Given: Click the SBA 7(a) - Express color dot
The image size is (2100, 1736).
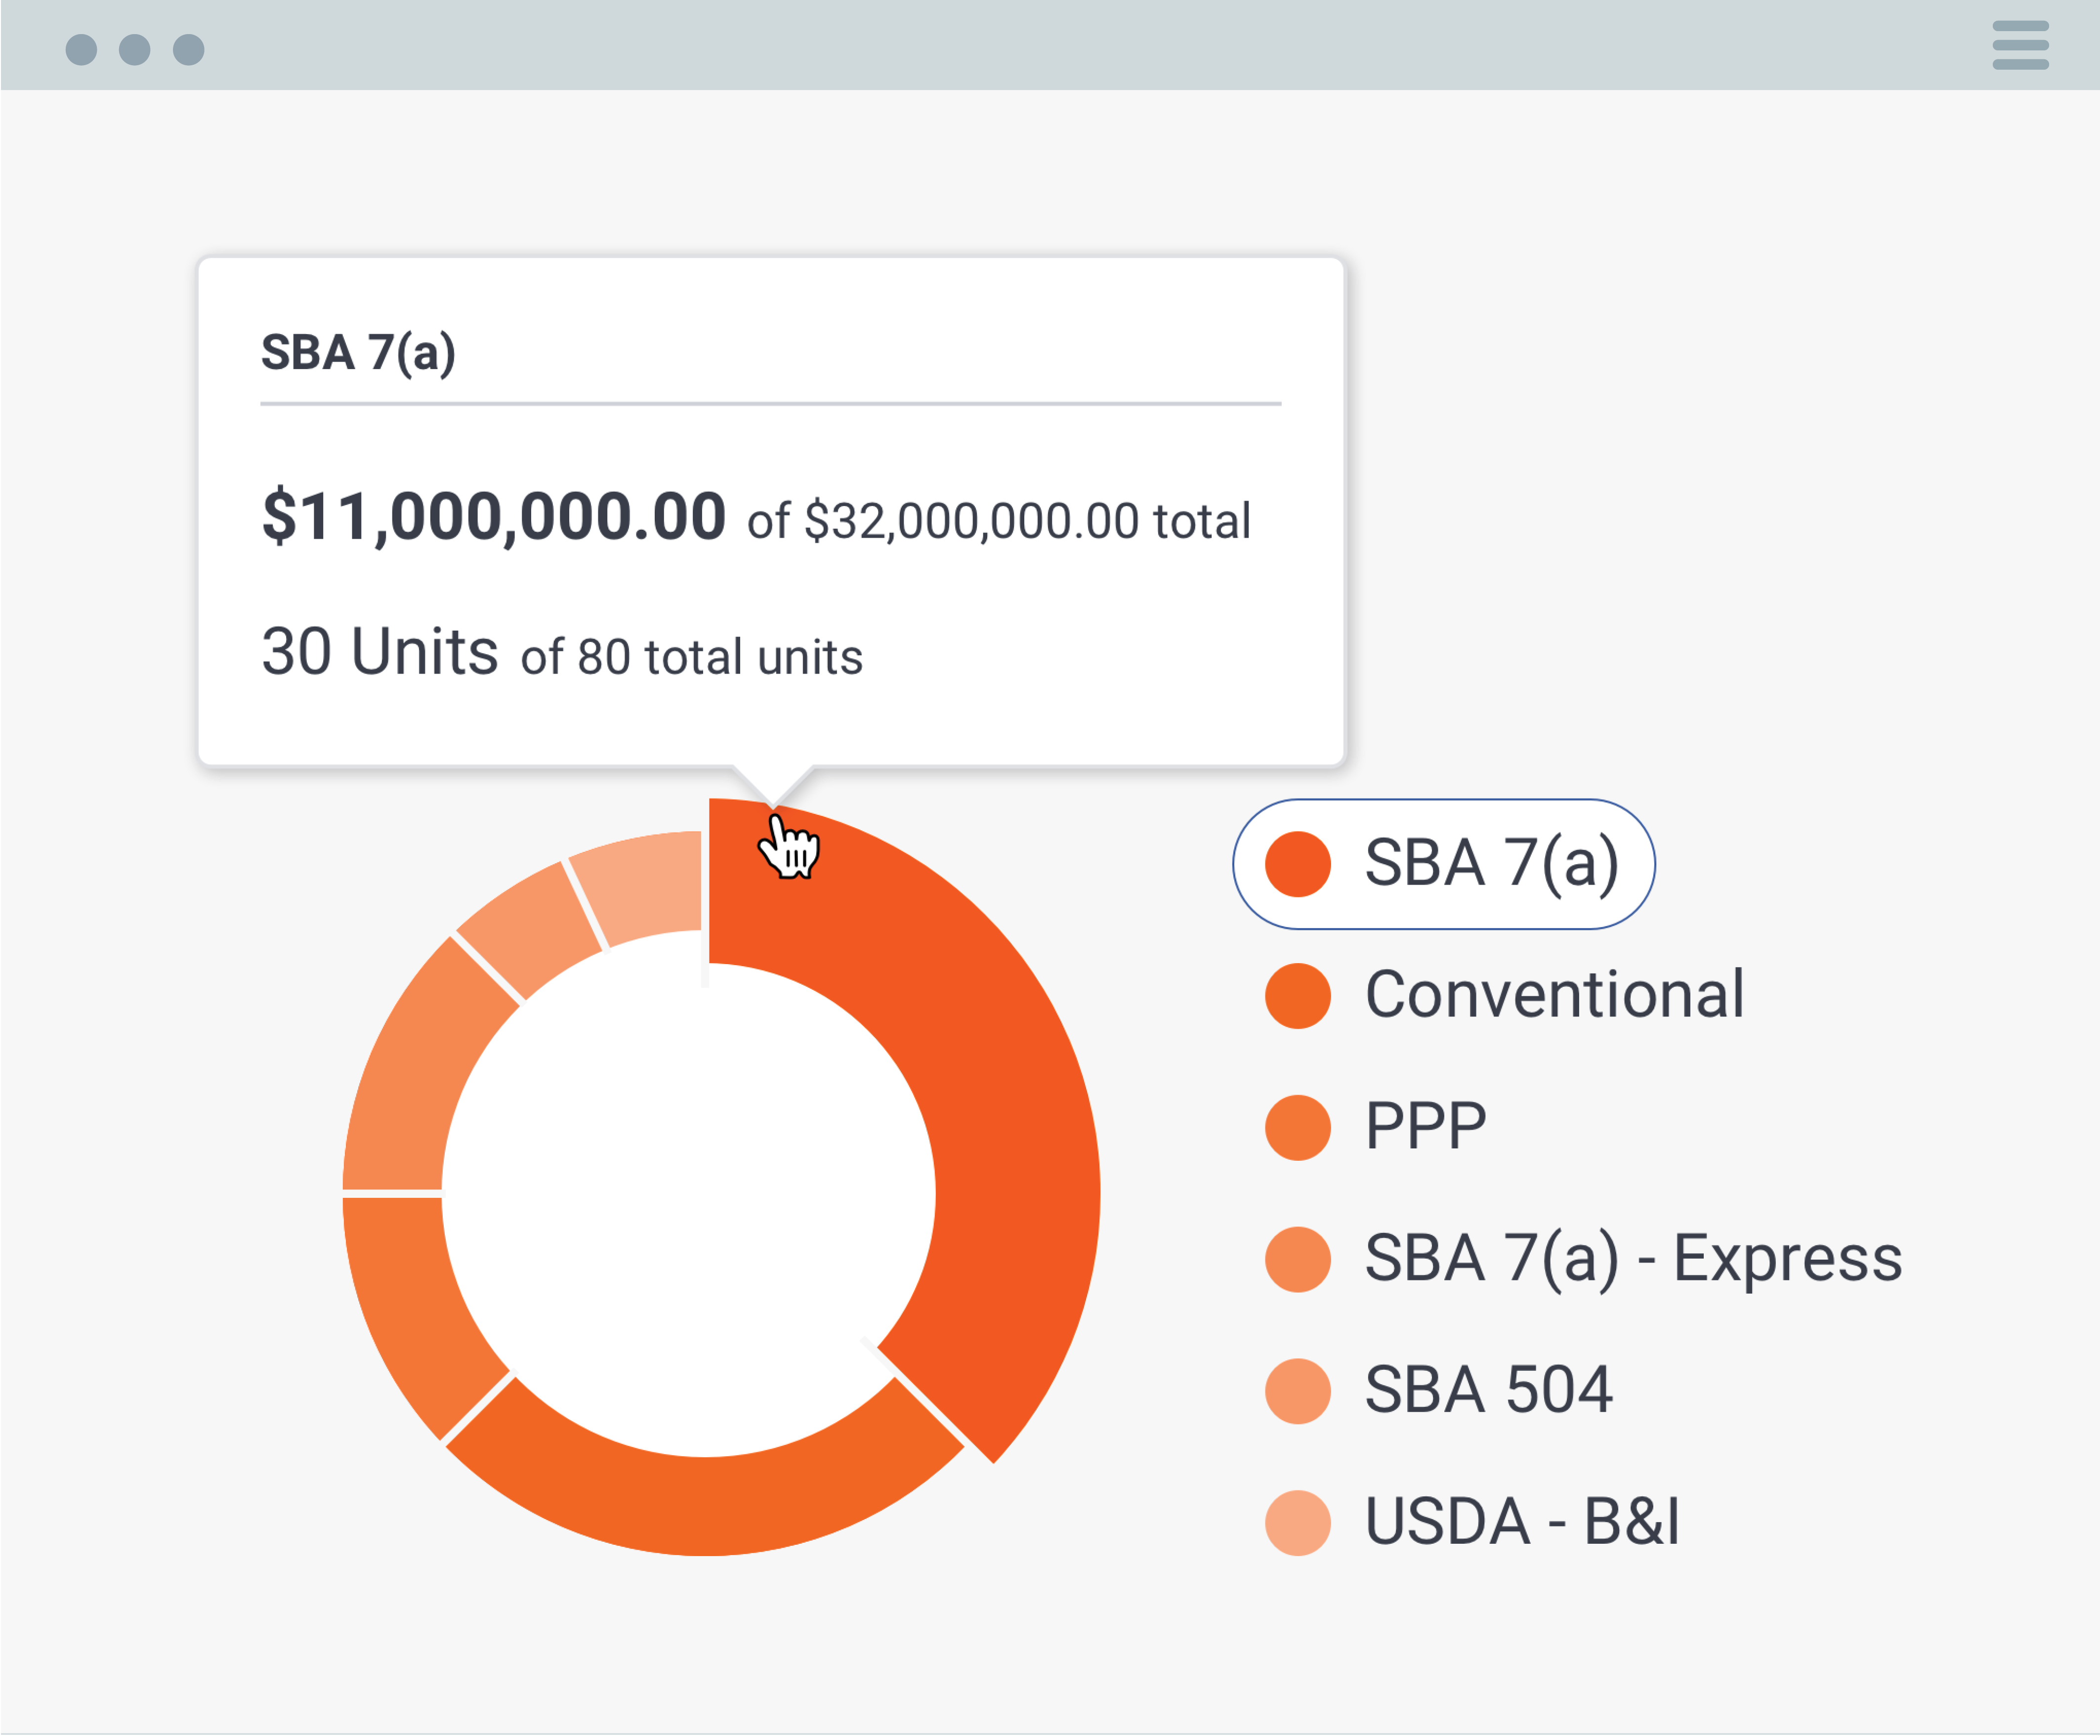Looking at the screenshot, I should tap(1298, 1259).
